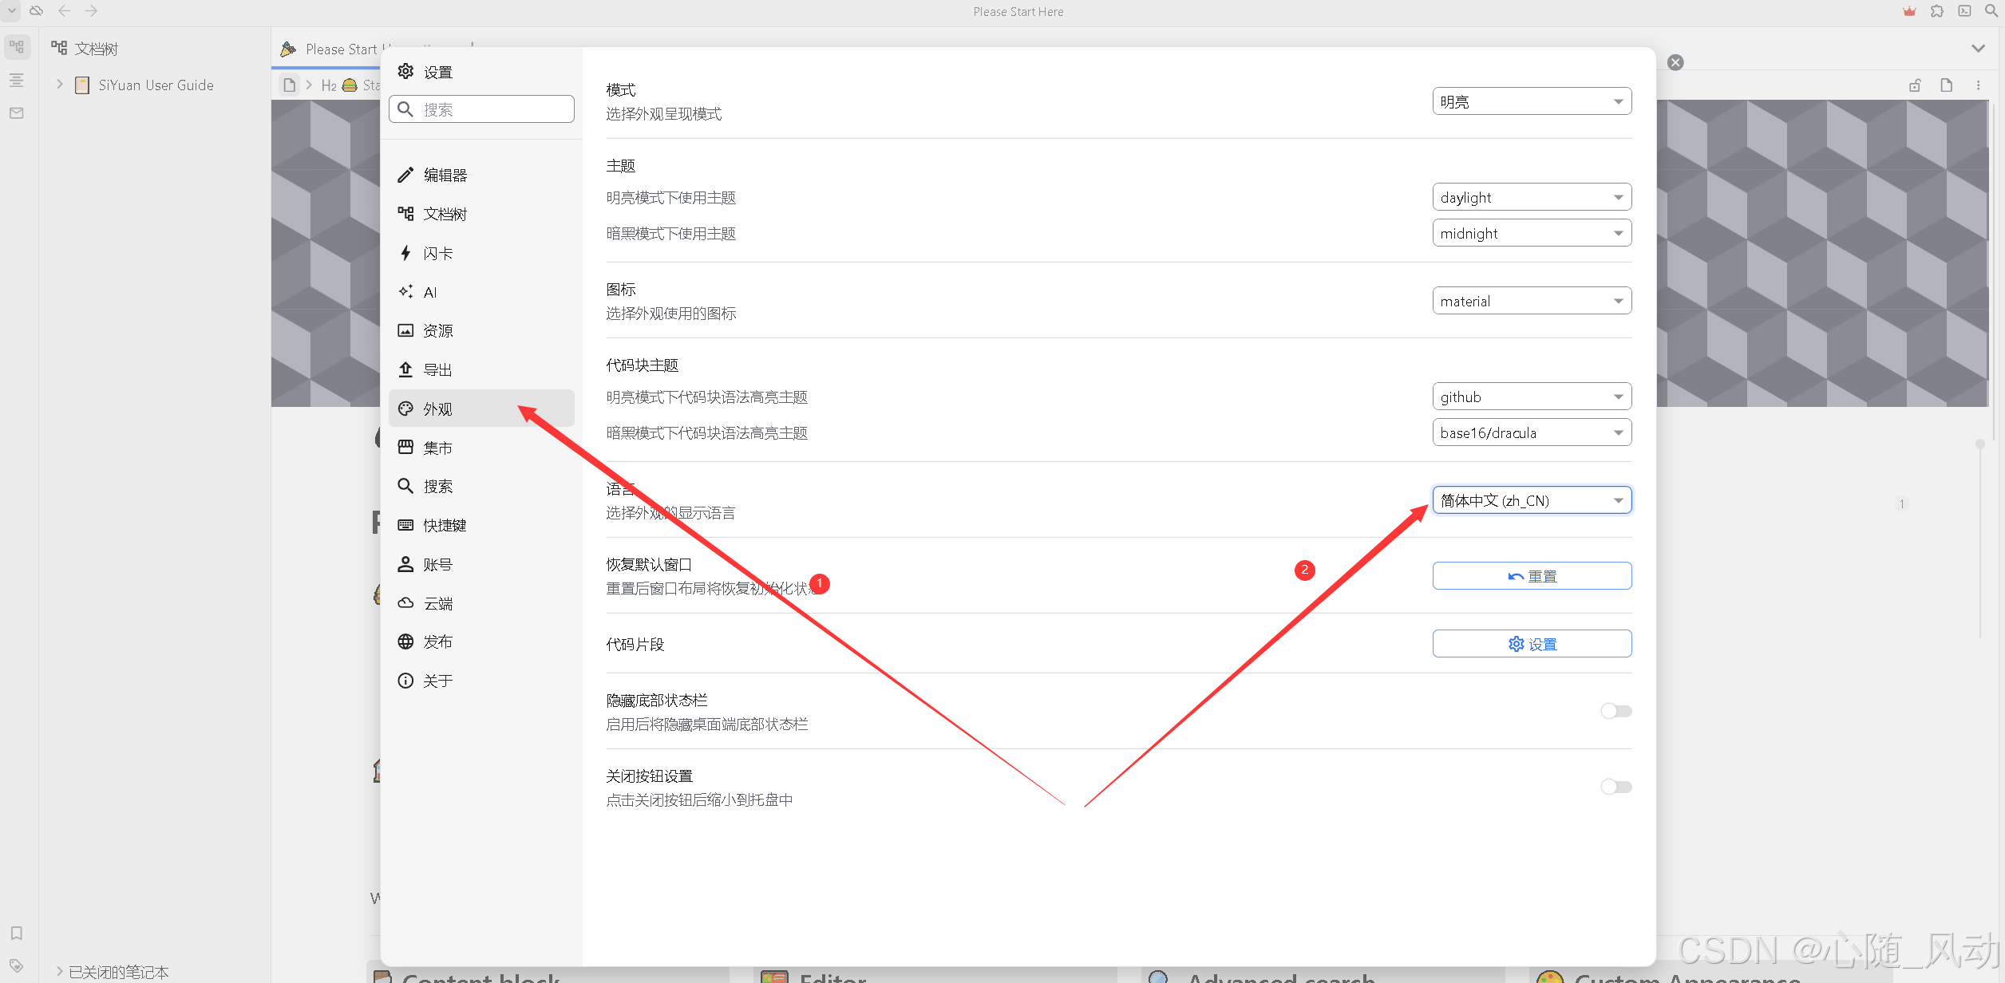
Task: Click the outline icon in left sidebar
Action: coord(17,81)
